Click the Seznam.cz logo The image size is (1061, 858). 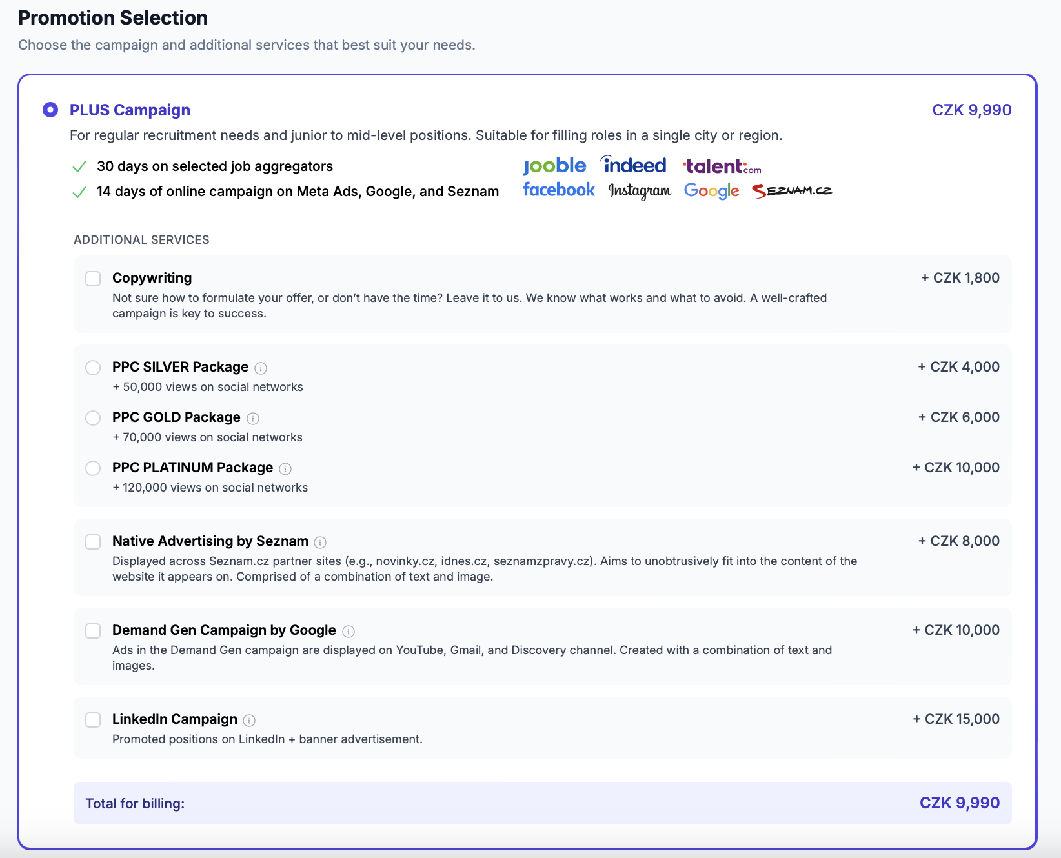pos(792,191)
